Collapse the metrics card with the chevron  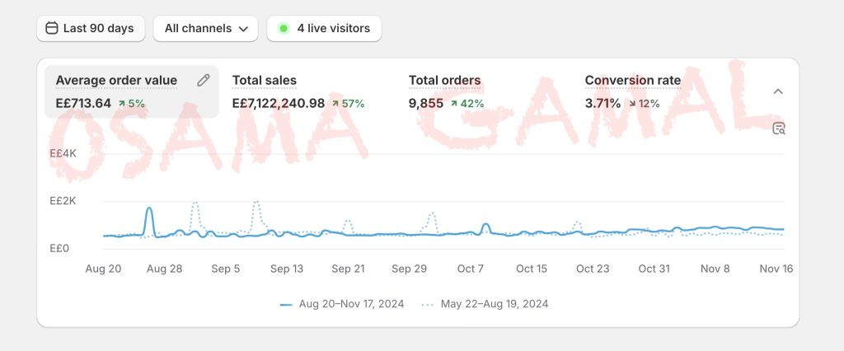(x=777, y=91)
